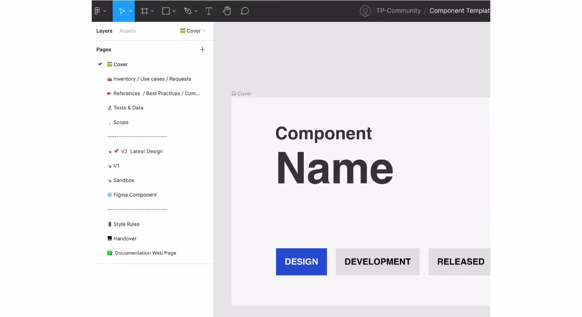Click the DEVELOPMENT status button
This screenshot has height=317, width=582.
click(378, 262)
